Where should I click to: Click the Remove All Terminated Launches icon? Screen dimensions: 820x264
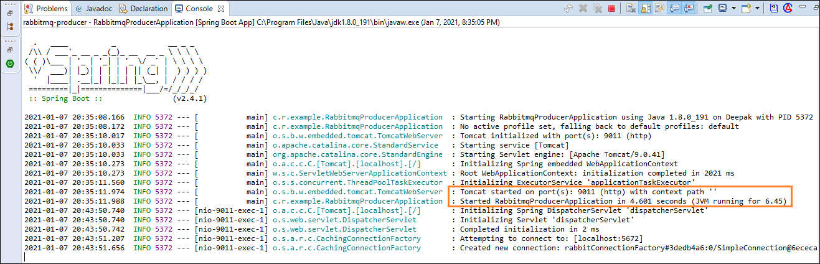pos(597,9)
